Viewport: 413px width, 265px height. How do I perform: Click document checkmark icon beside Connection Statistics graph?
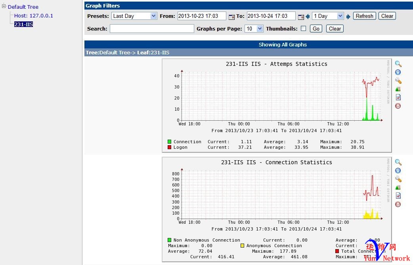pyautogui.click(x=398, y=196)
